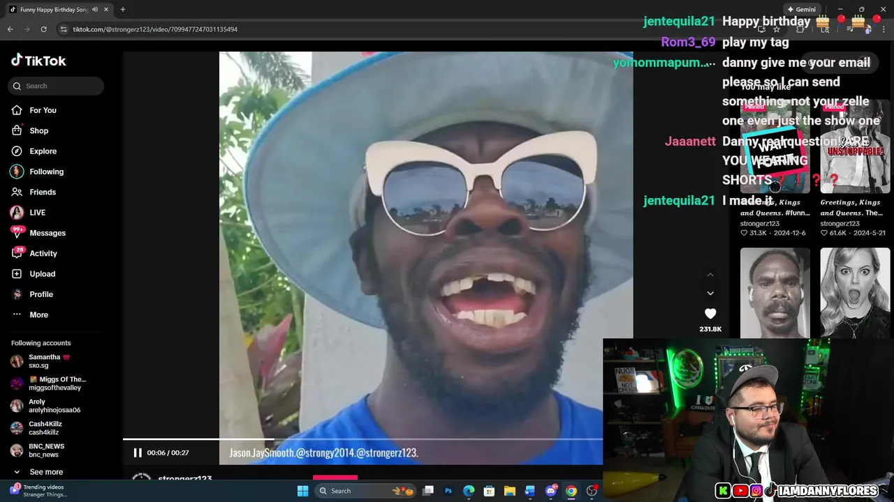Viewport: 894px width, 502px height.
Task: Click the address bar URL
Action: point(155,29)
